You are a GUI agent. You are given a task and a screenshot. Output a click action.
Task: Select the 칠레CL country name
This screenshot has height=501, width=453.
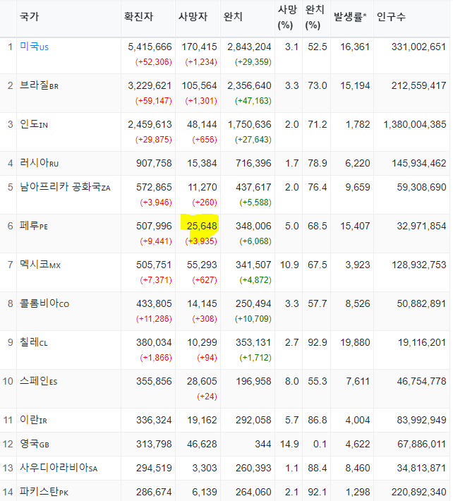click(x=34, y=342)
